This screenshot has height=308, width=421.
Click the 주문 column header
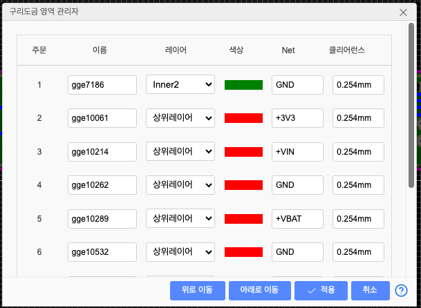[x=39, y=50]
